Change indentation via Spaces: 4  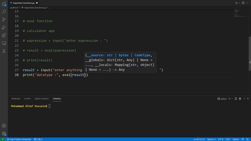(211, 139)
